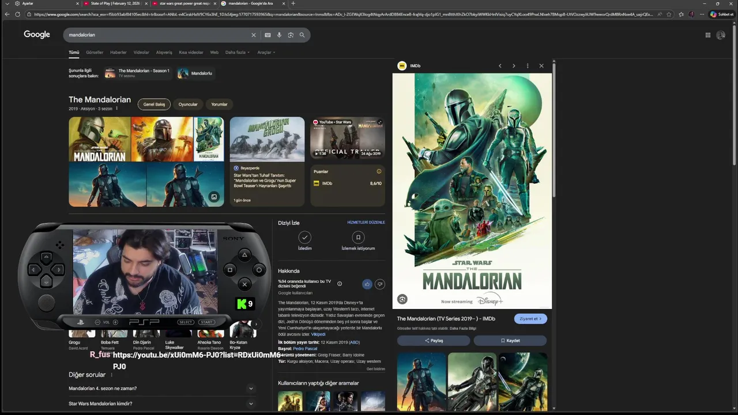Clear the search box with the X icon
Screen dimensions: 738x415
click(253, 35)
